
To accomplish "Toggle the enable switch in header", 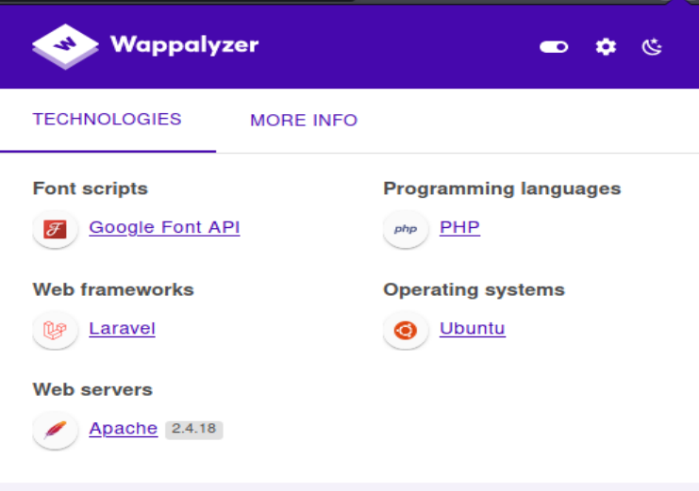I will coord(554,46).
